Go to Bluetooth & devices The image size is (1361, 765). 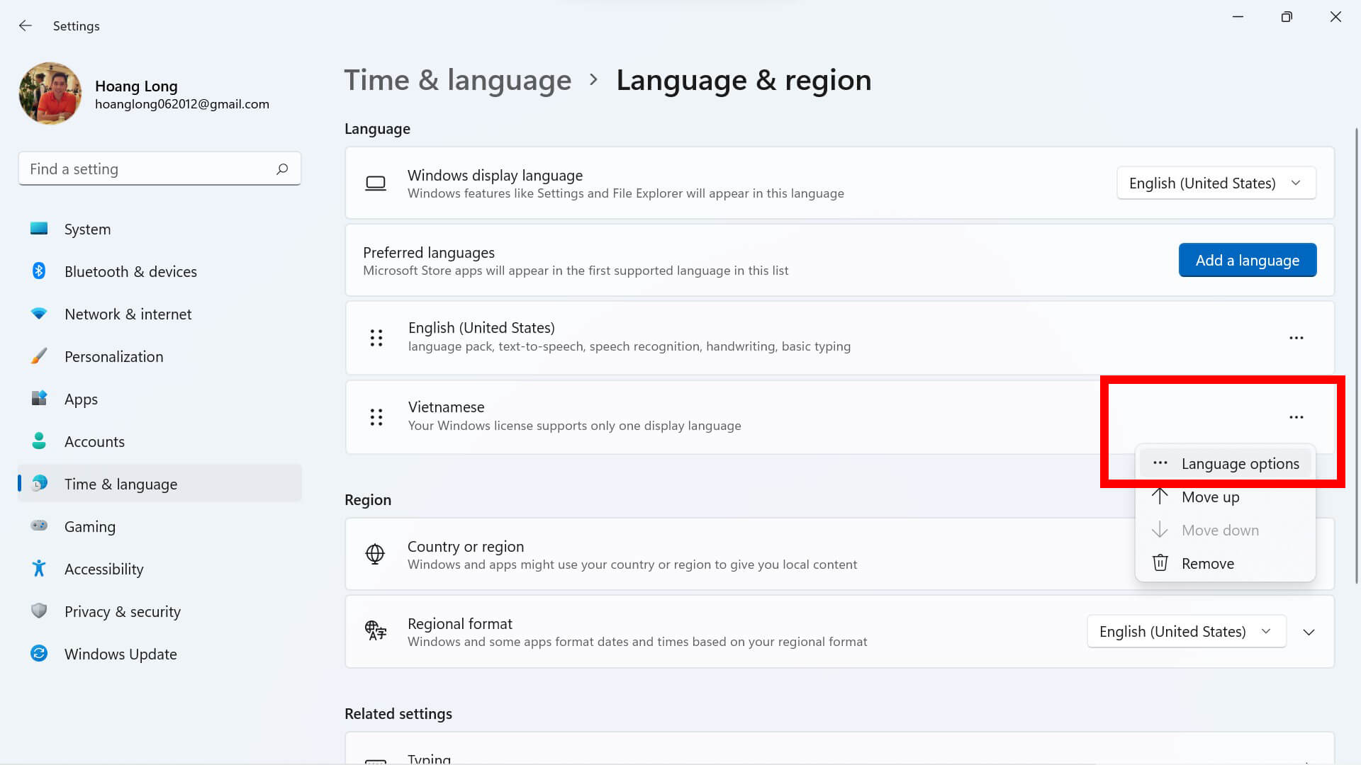(159, 271)
